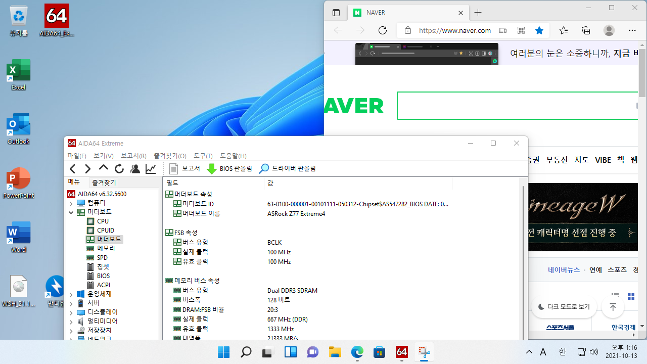Collapse the 머더보드 tree node
The width and height of the screenshot is (647, 364).
(x=71, y=212)
